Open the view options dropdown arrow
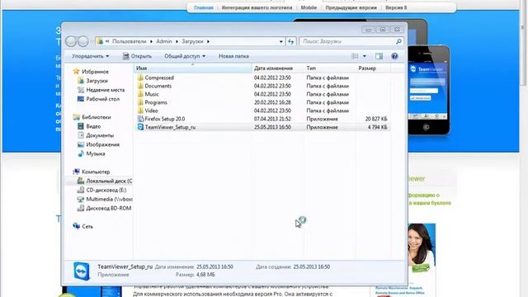 365,56
